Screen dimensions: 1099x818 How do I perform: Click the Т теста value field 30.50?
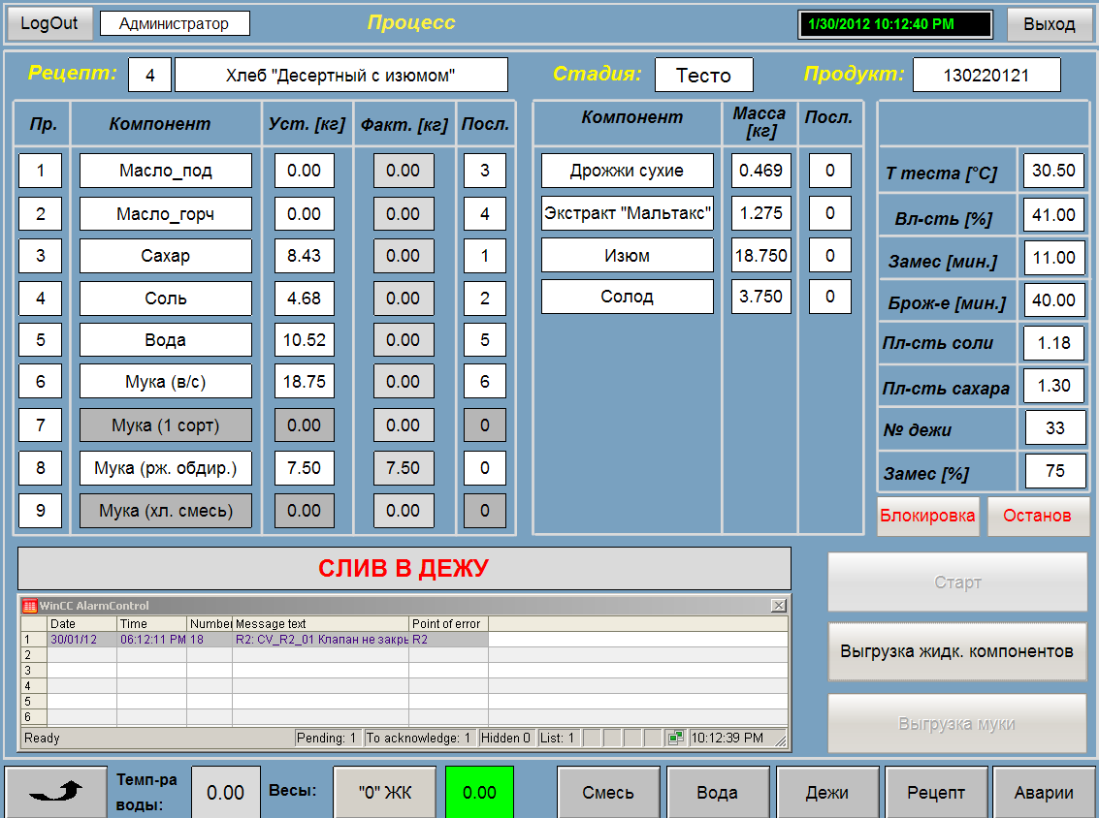point(1053,171)
